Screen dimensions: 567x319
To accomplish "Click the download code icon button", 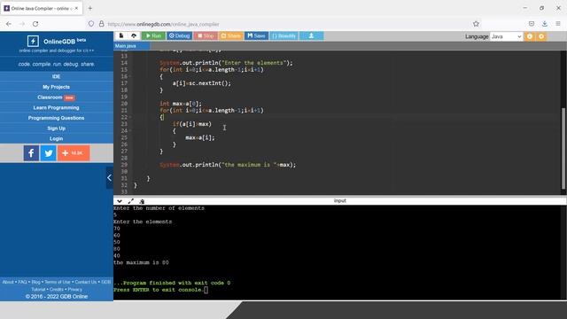I will (311, 35).
